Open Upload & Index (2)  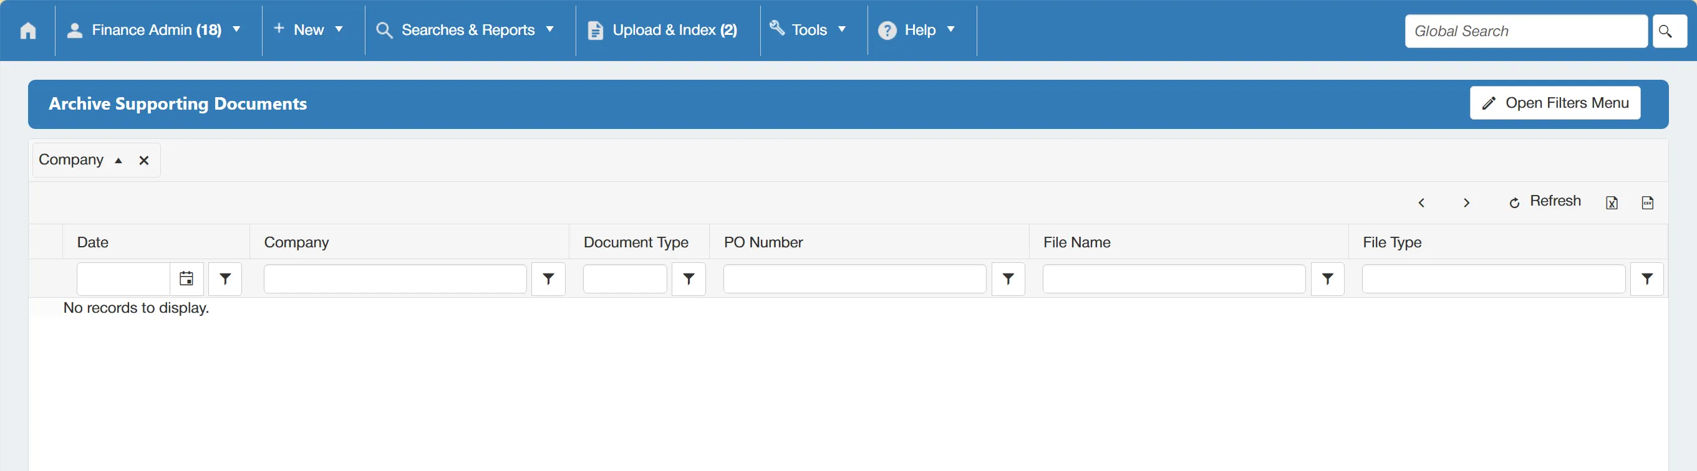click(662, 31)
